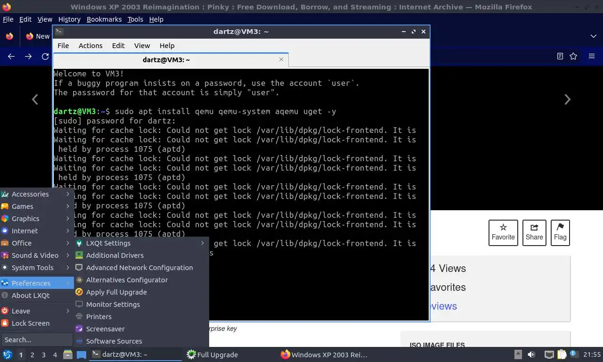Viewport: 603px width, 362px height.
Task: Open Software Sources entry
Action: [x=141, y=341]
